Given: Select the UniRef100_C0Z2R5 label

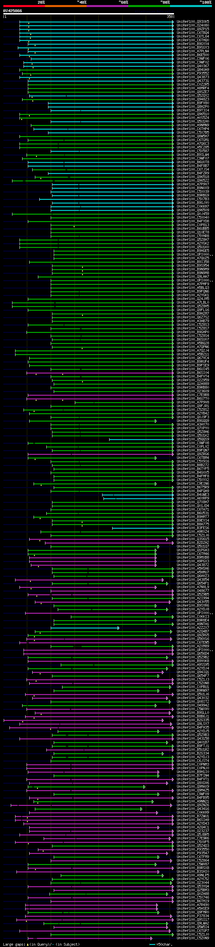Looking at the screenshot, I should [193, 85].
